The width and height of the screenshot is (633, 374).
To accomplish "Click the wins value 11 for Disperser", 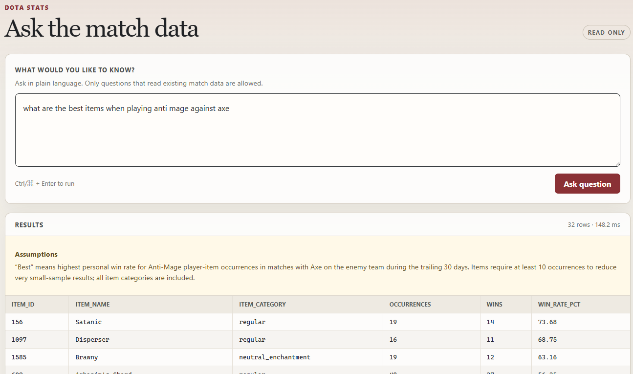I will [x=506, y=340].
